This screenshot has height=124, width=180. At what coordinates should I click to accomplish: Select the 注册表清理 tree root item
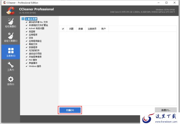tap(31, 19)
